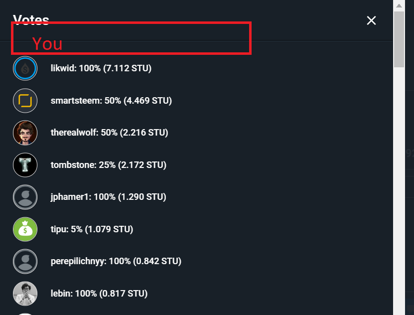Click the vertical scrollbar thumb

point(399,39)
